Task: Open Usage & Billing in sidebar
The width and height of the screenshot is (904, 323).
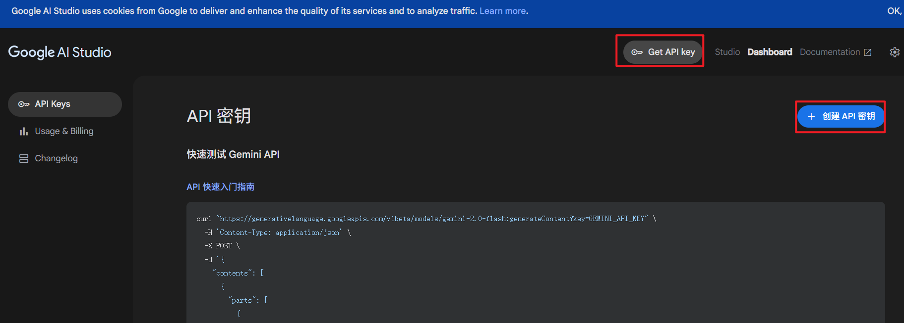Action: point(65,131)
